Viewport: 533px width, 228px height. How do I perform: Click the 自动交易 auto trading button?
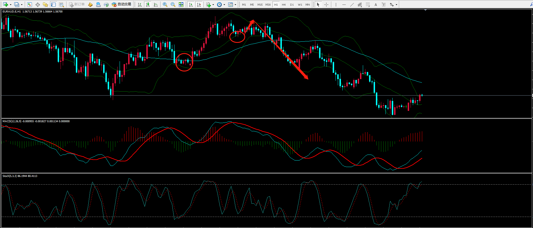point(122,5)
